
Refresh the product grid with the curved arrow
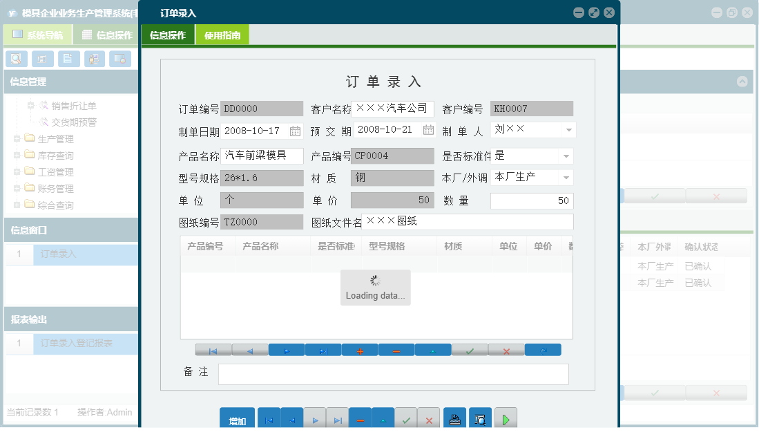click(x=543, y=350)
